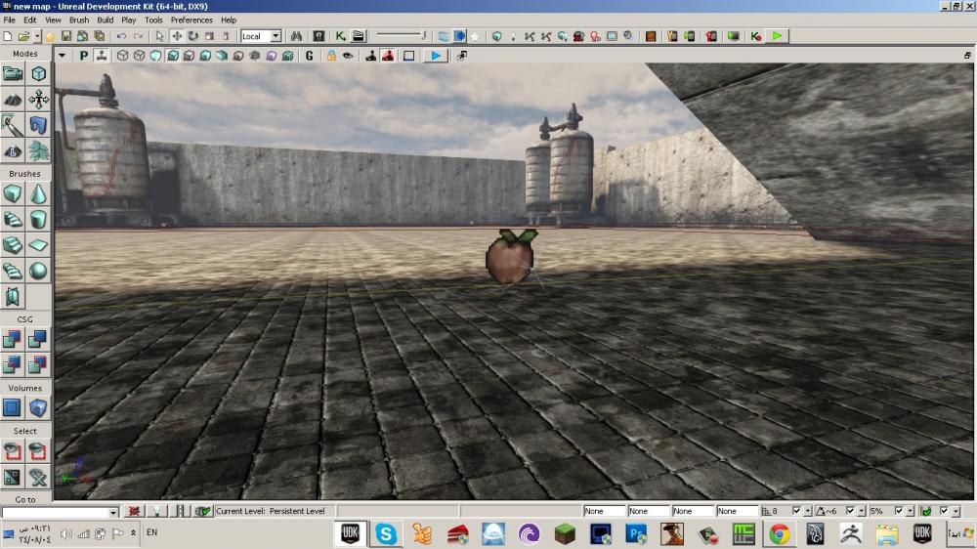
Task: Open the View menu
Action: coord(53,20)
